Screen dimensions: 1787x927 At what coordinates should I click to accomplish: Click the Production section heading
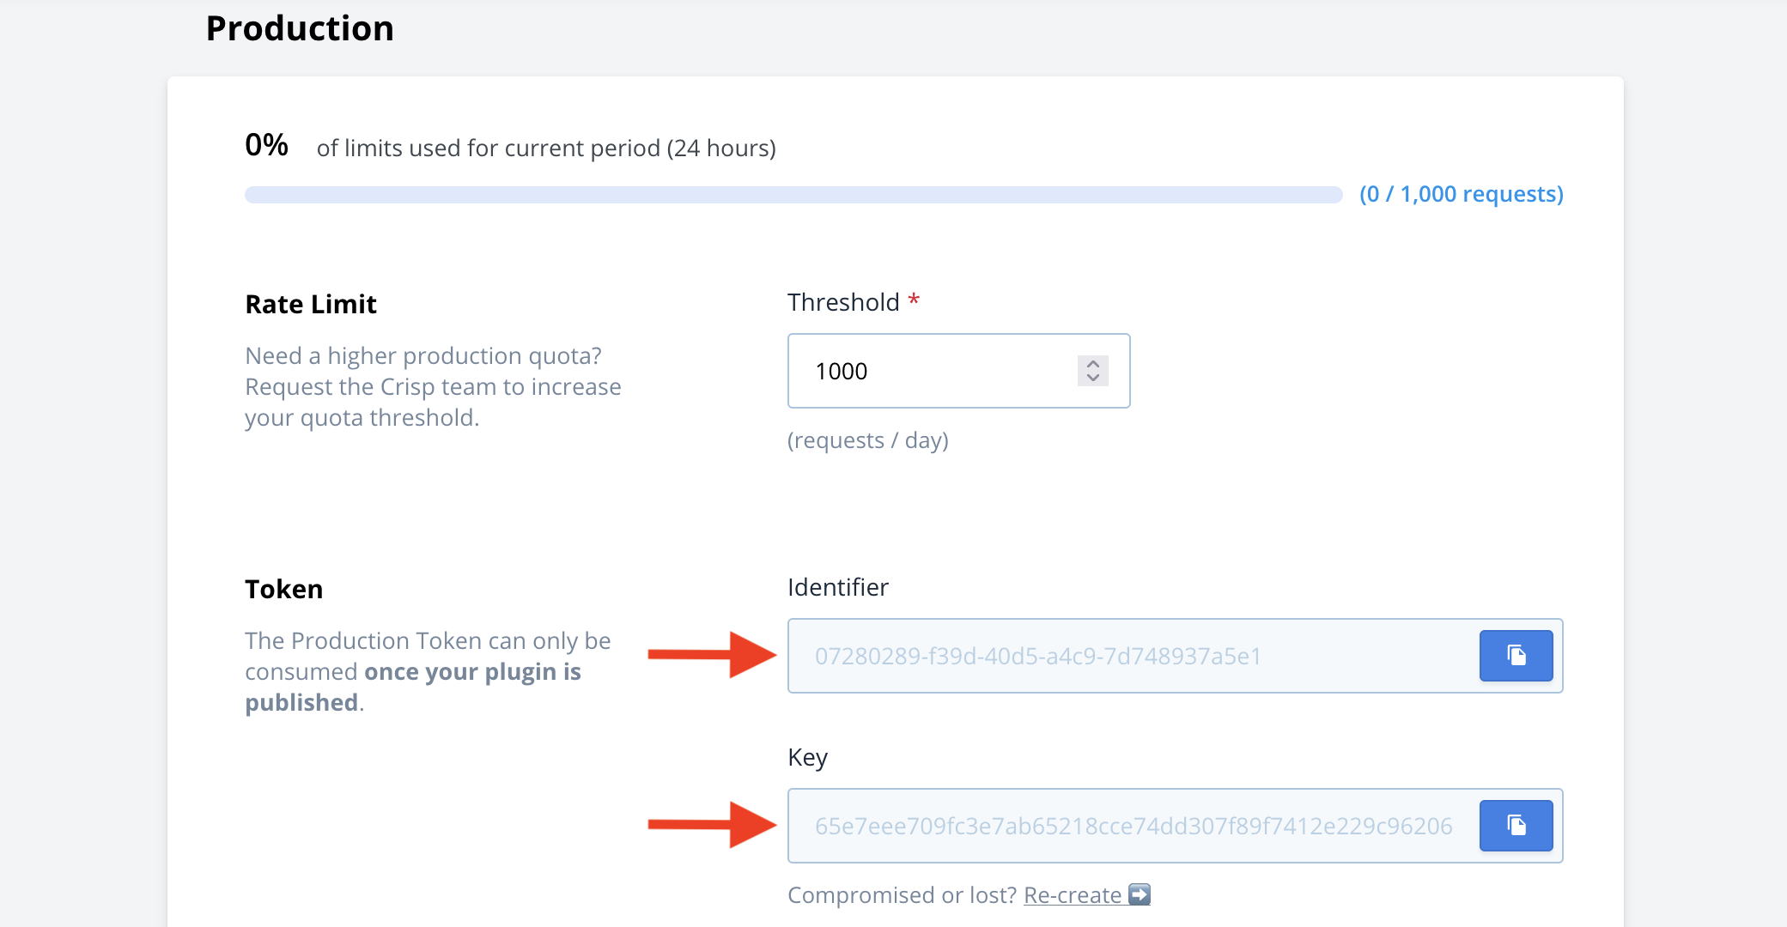(x=300, y=28)
